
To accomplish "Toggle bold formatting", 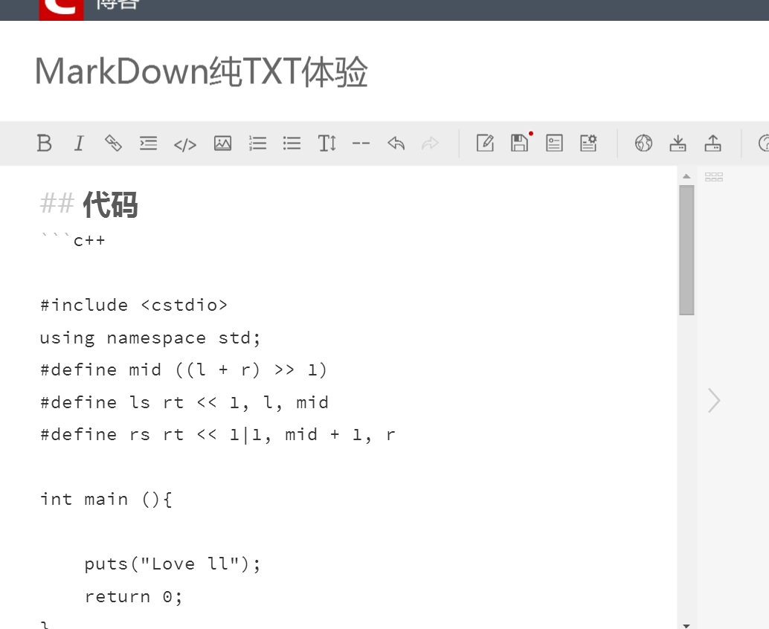I will point(44,143).
